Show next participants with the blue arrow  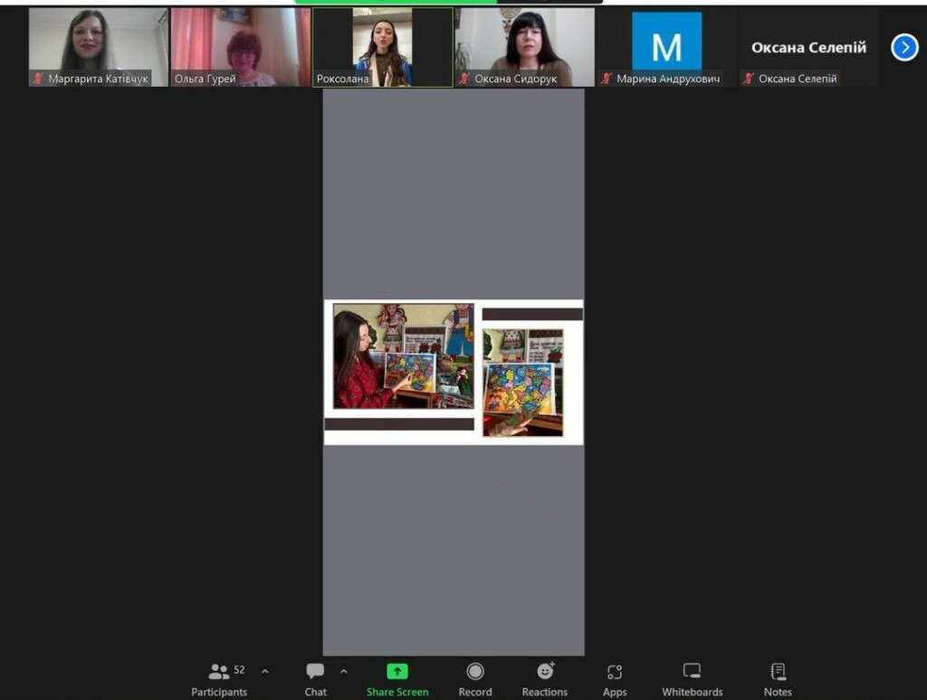904,47
